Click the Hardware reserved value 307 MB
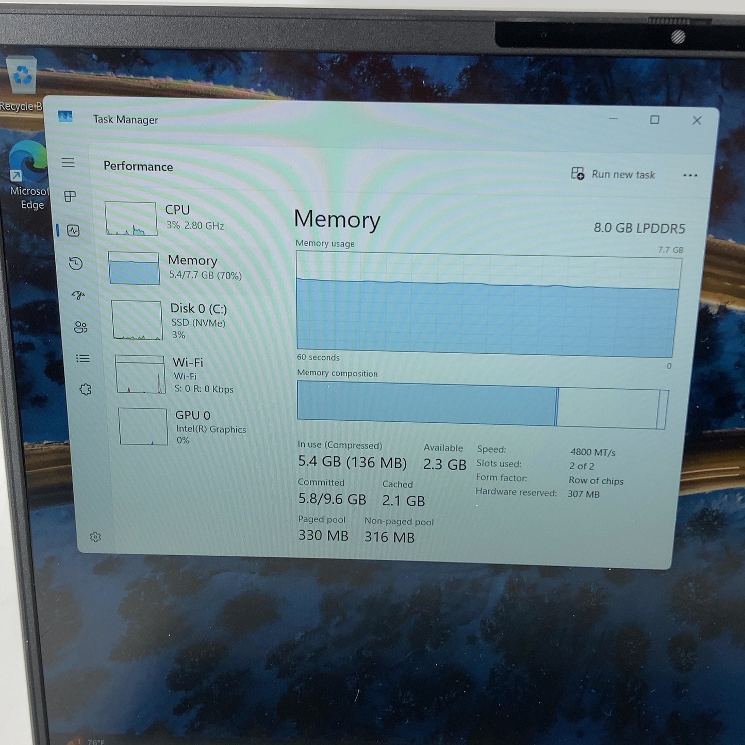Viewport: 745px width, 745px height. coord(584,494)
